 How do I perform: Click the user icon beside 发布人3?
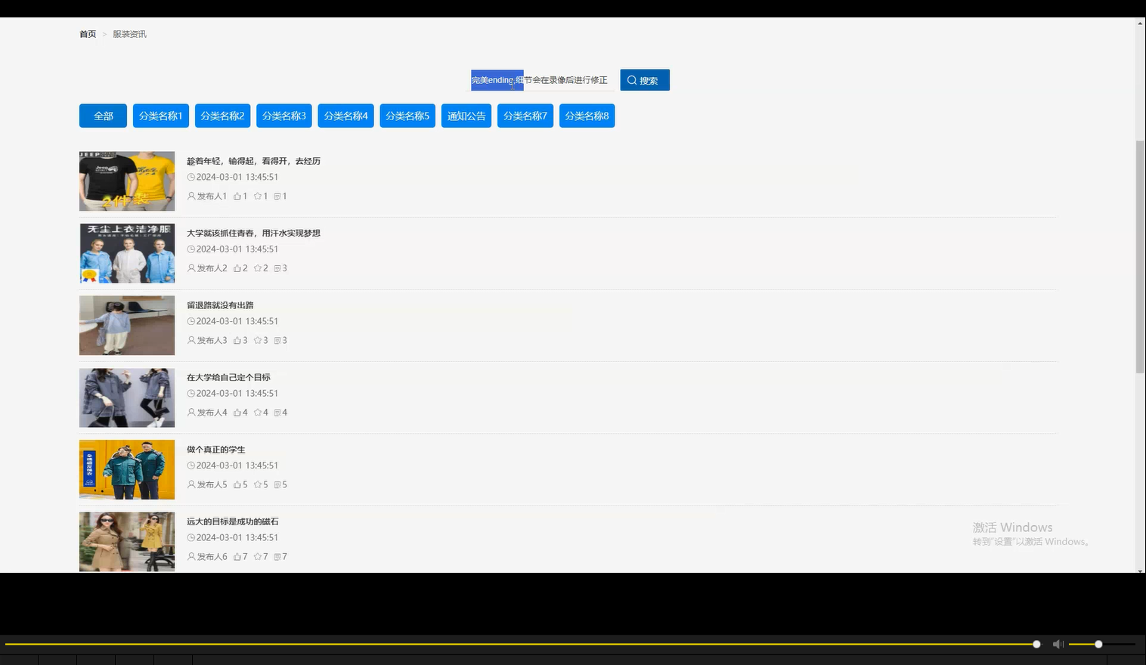191,340
